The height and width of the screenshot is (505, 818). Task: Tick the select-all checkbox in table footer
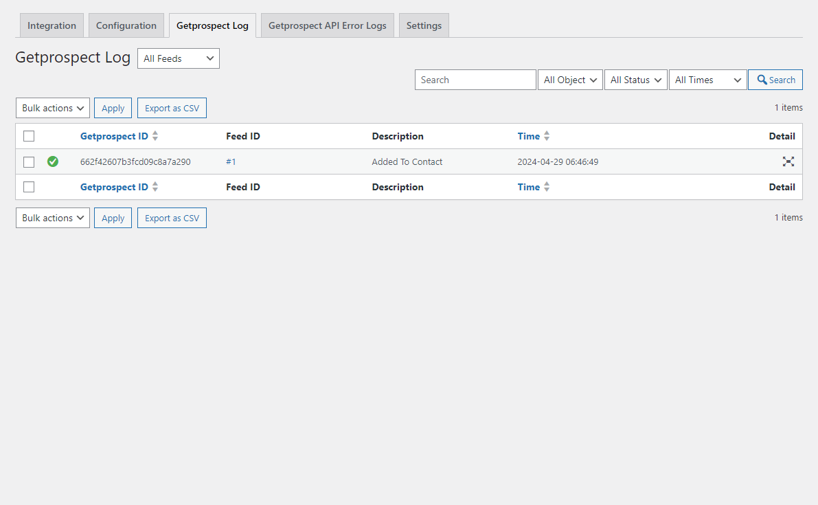[x=30, y=187]
